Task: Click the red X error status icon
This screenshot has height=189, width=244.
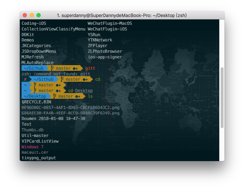Action: [x=25, y=80]
